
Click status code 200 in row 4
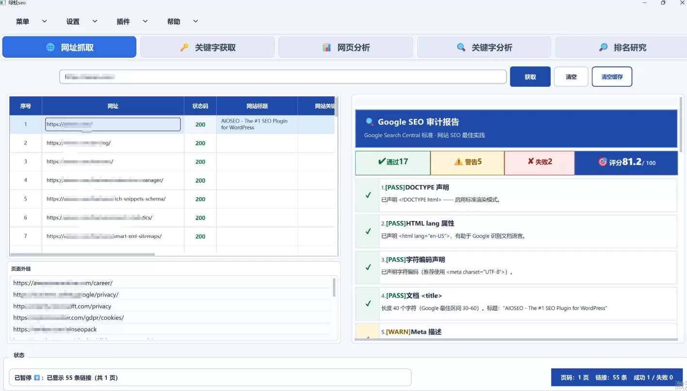click(x=200, y=180)
